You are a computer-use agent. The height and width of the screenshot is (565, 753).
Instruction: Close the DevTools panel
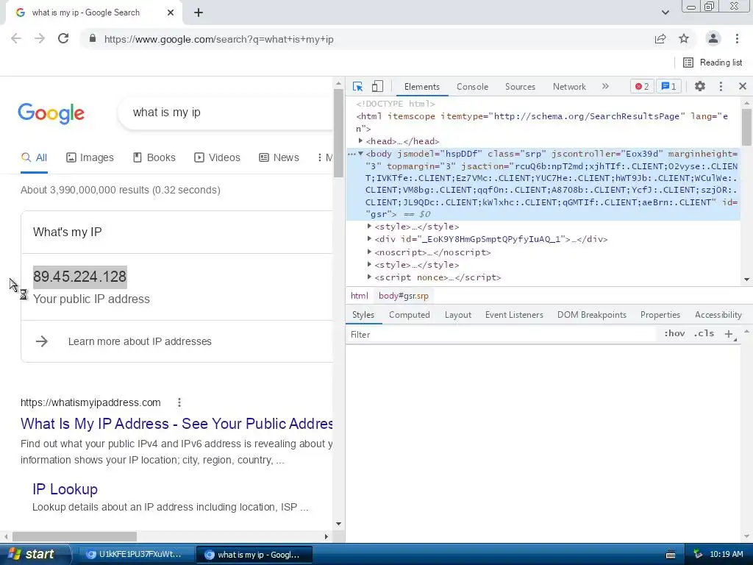pos(743,87)
